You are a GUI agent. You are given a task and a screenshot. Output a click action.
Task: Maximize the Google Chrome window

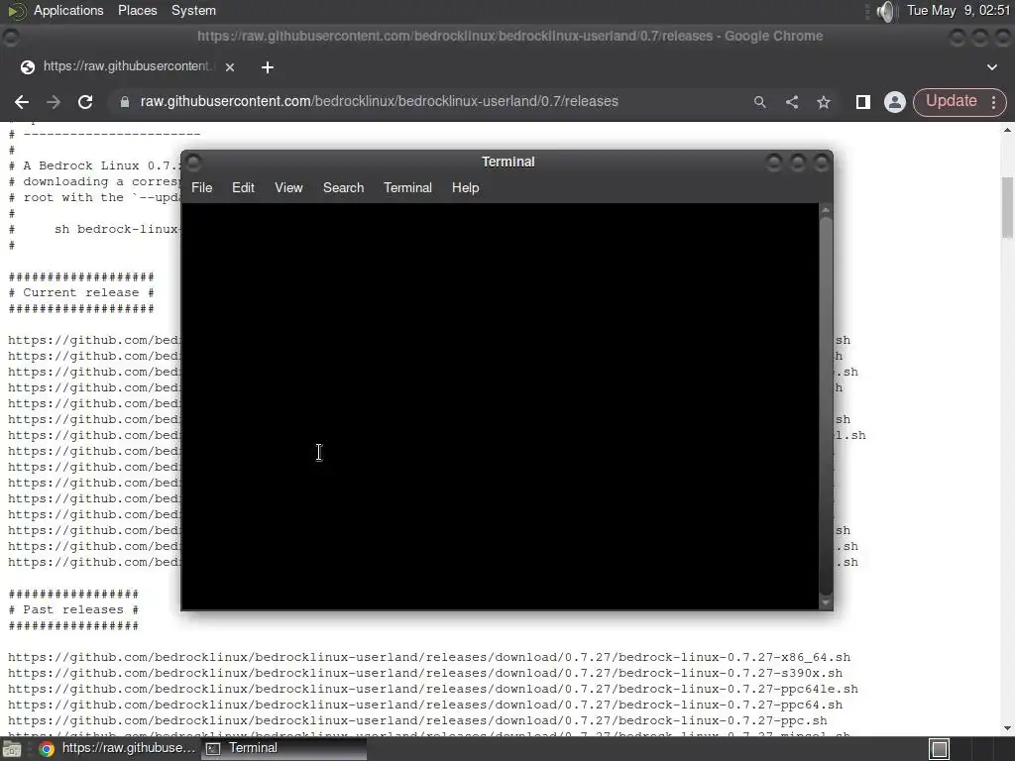click(x=980, y=37)
